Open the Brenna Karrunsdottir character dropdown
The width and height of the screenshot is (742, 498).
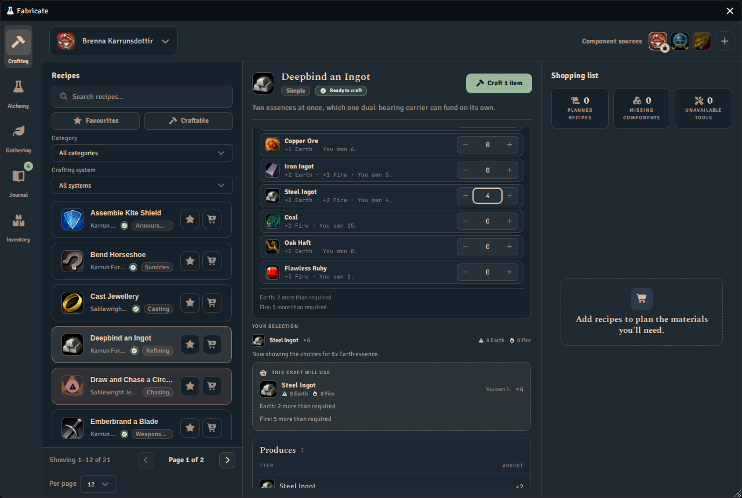pos(114,41)
